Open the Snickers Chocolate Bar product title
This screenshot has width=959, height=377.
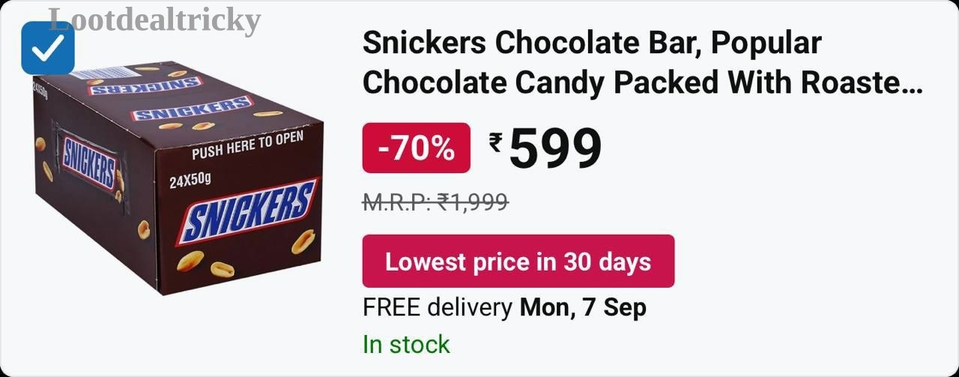[x=642, y=64]
